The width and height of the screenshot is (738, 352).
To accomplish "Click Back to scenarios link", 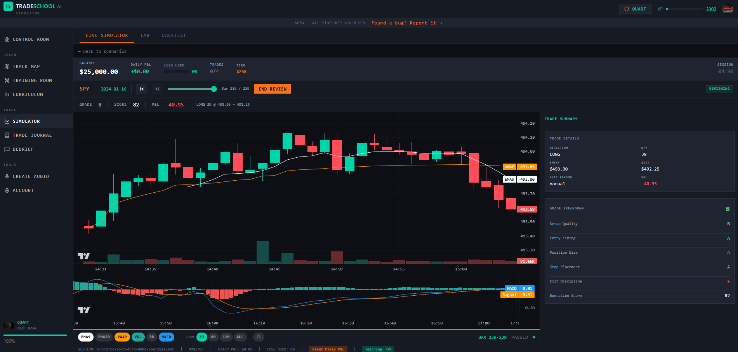I will pyautogui.click(x=102, y=51).
